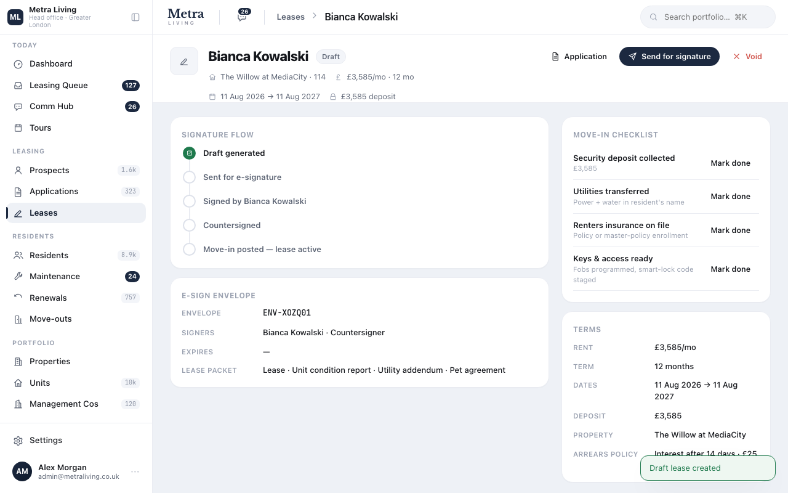Mark Utilities transferred as done
Screen dimensions: 788x493
coord(730,197)
